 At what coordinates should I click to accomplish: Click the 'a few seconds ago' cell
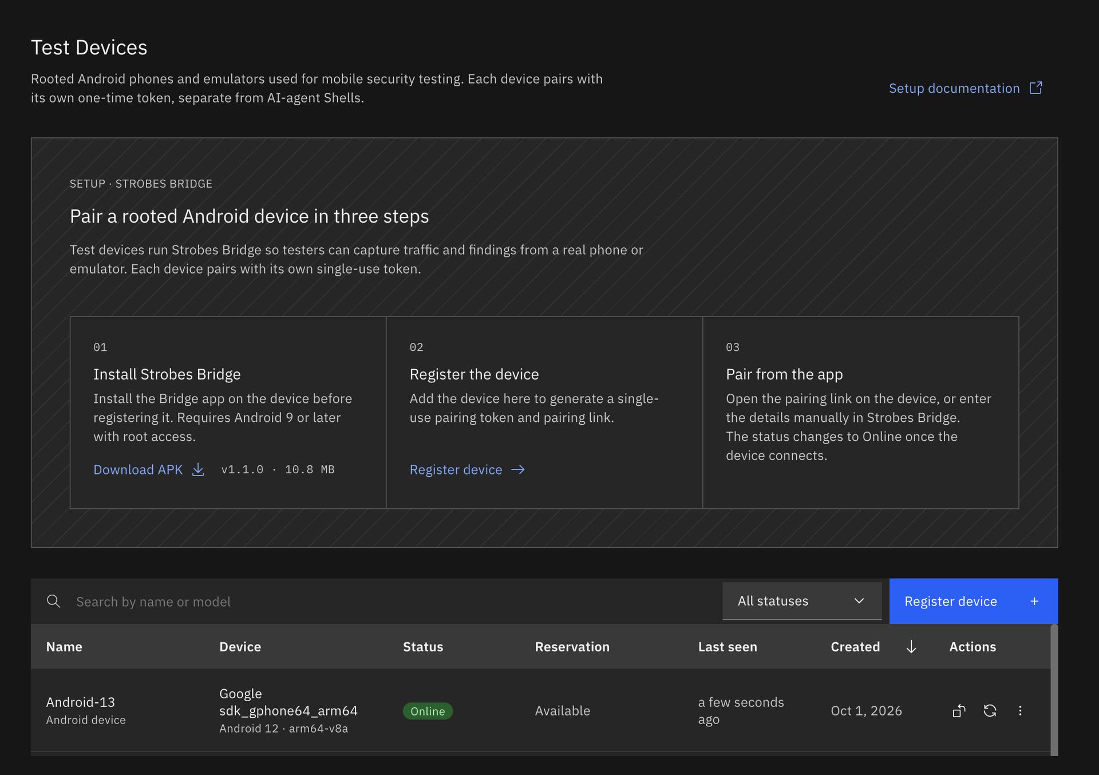click(x=741, y=710)
